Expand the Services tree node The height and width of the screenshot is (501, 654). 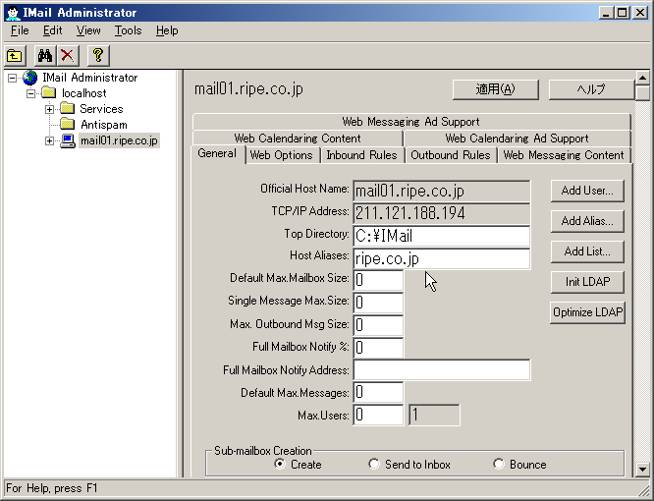click(50, 109)
